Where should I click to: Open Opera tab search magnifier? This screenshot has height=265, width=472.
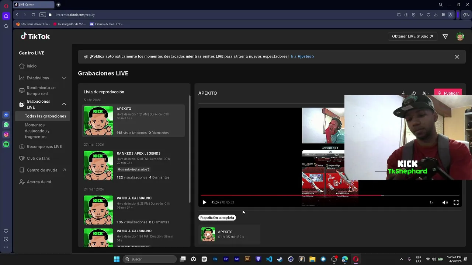click(x=441, y=5)
